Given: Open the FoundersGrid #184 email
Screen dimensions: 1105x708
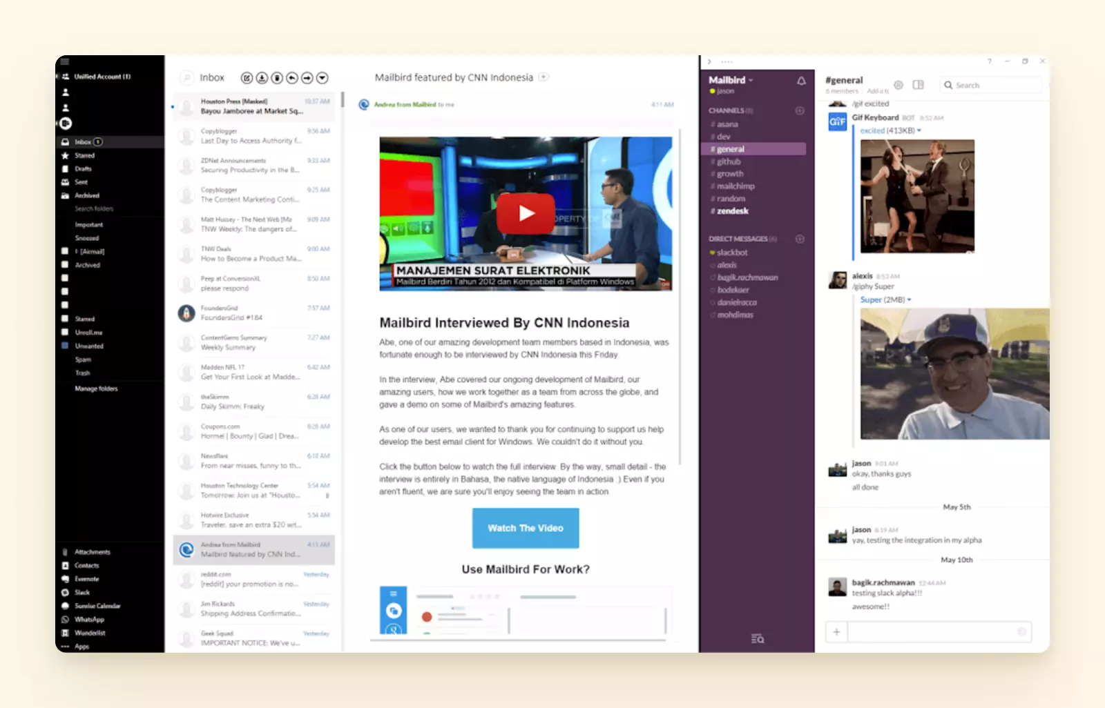Looking at the screenshot, I should (x=253, y=313).
